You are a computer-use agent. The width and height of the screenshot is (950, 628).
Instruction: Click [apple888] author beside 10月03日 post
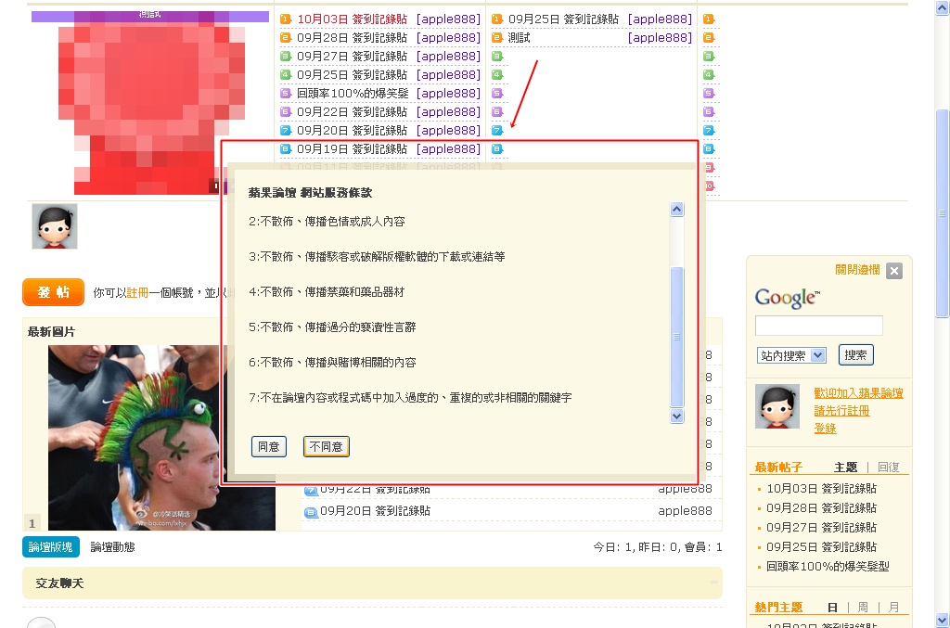click(448, 19)
